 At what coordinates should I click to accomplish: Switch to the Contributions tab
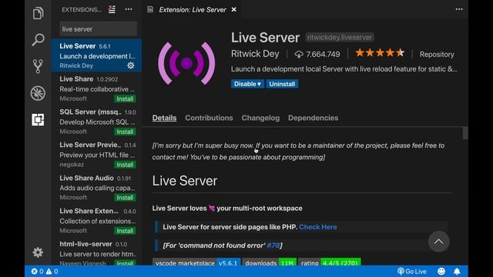[209, 118]
